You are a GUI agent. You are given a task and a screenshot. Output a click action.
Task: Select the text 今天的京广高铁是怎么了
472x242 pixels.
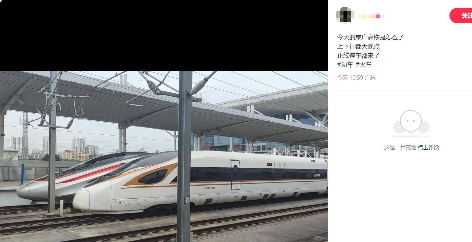point(370,37)
